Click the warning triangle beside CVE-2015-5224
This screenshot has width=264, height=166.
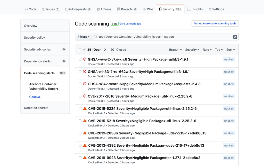point(85,109)
